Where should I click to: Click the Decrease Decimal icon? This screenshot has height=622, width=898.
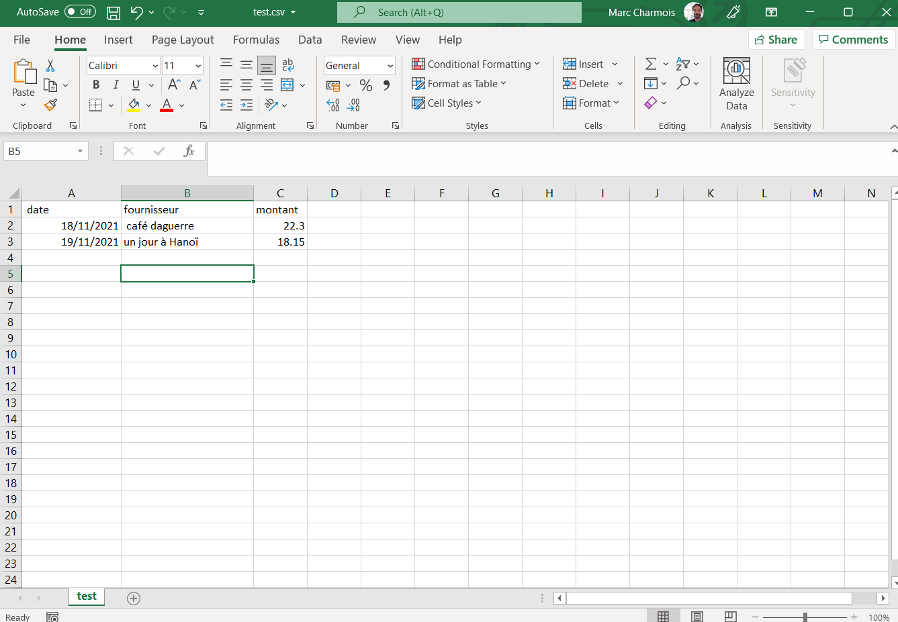tap(354, 105)
